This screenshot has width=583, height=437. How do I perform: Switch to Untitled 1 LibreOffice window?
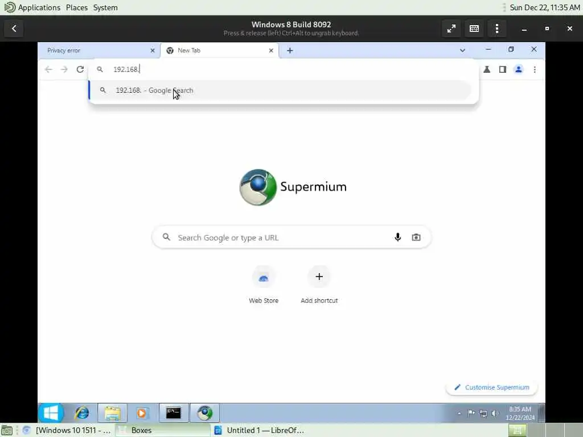[259, 430]
